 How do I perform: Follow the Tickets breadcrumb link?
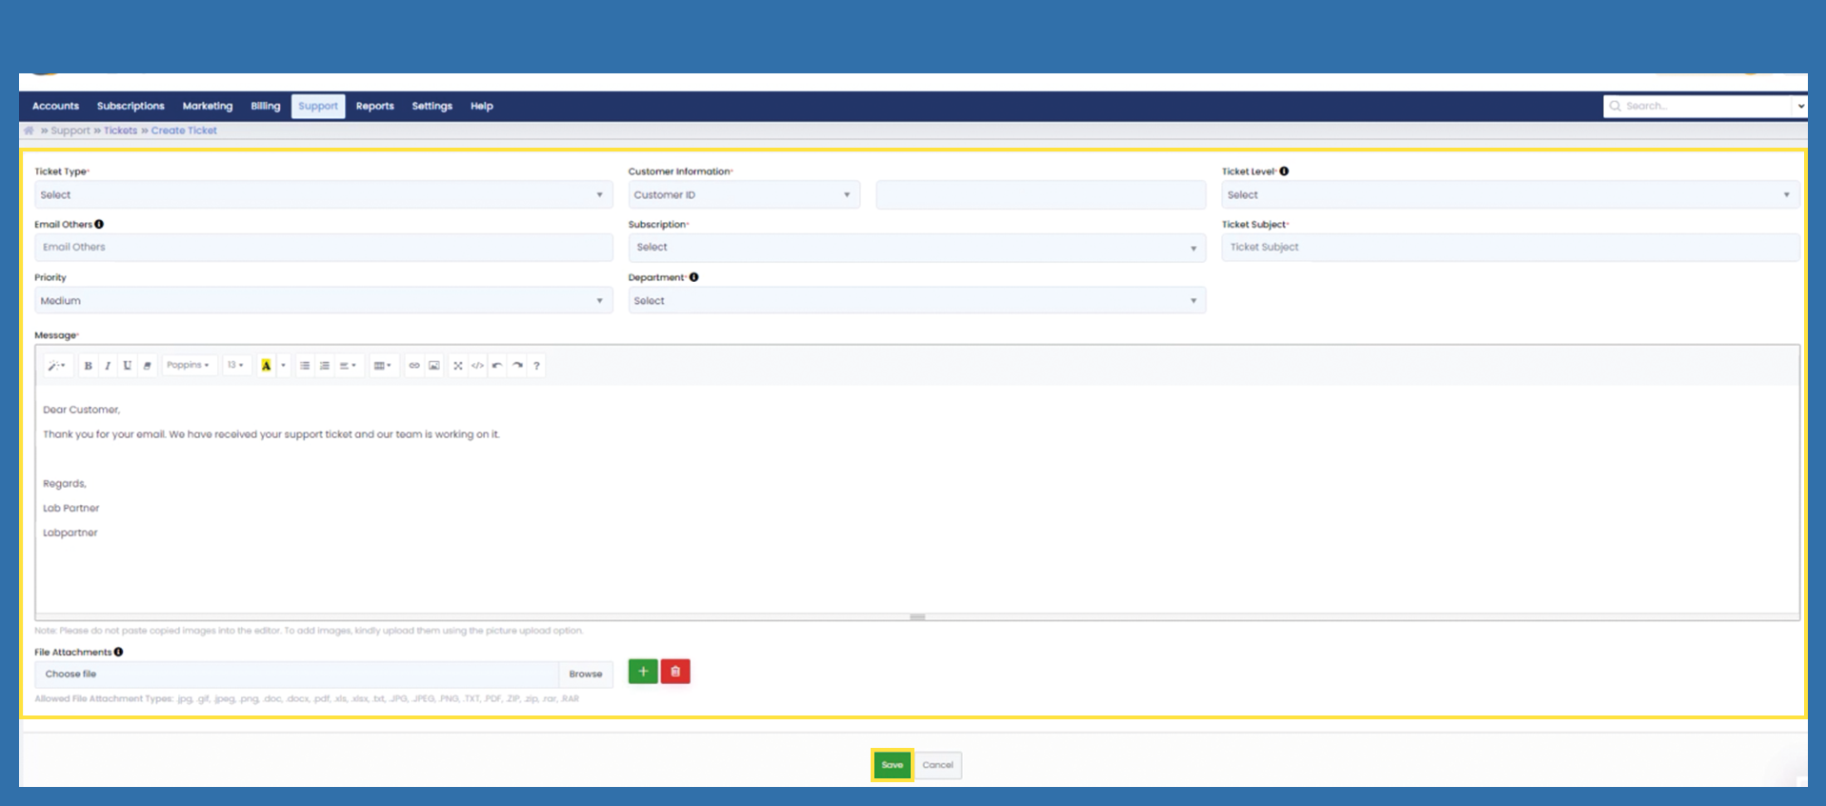[x=120, y=131]
